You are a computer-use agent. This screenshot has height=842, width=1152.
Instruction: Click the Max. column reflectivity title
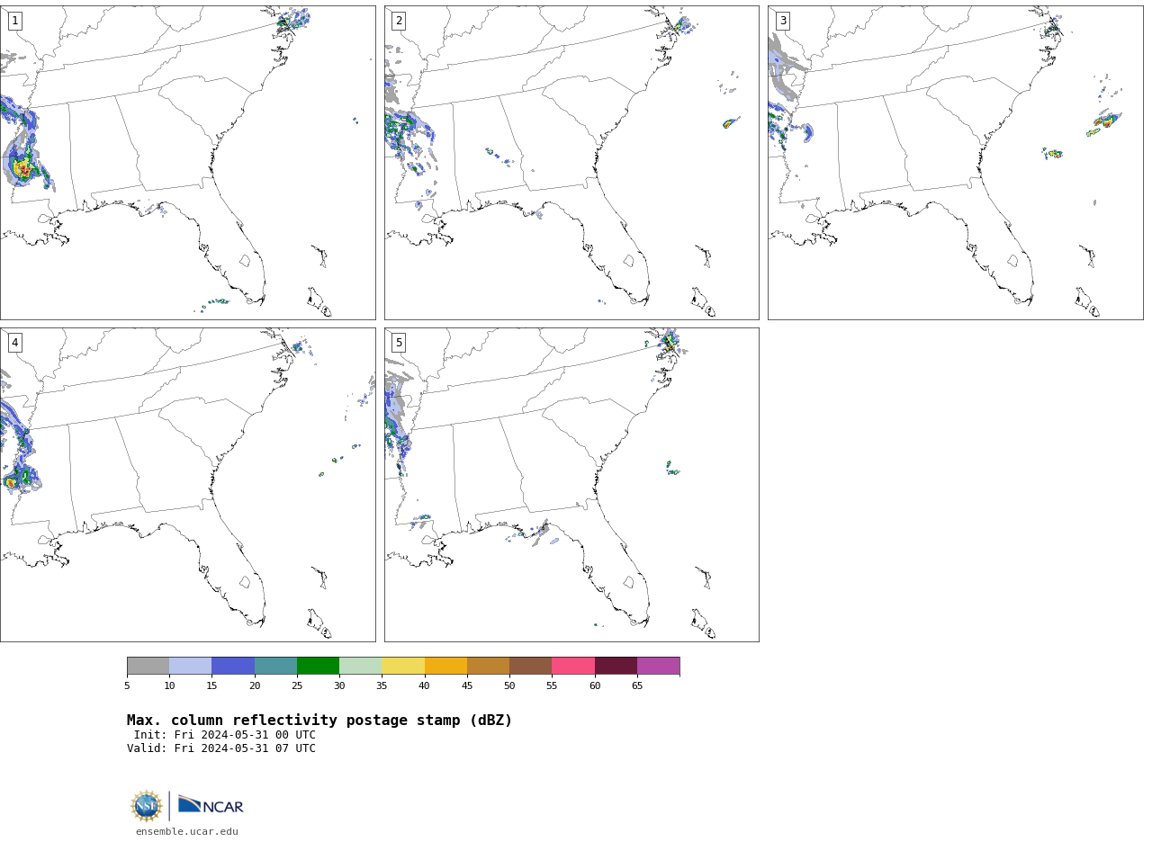pos(319,721)
